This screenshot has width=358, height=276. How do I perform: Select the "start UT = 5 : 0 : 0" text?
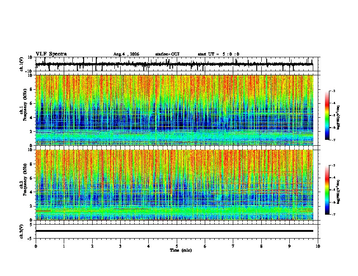click(x=218, y=54)
